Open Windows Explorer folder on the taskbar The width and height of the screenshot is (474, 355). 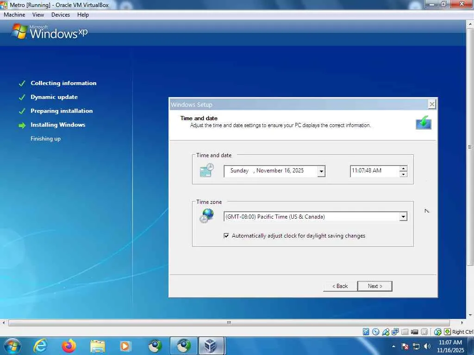(97, 346)
